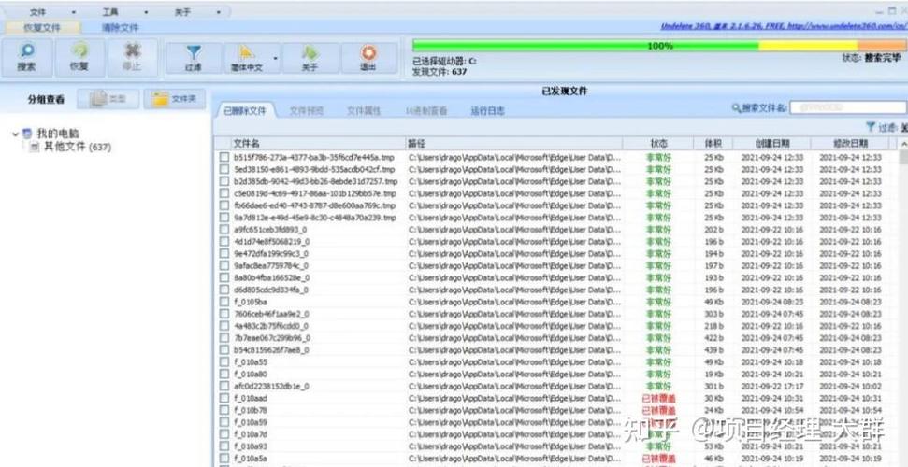This screenshot has height=467, width=908.
Task: Open the 过滤 filter funnel toolbar button
Action: 194,58
